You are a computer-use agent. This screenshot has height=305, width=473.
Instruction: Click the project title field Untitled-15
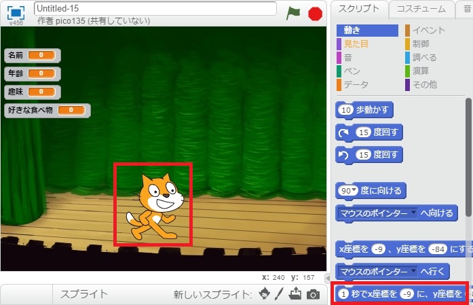(x=155, y=8)
